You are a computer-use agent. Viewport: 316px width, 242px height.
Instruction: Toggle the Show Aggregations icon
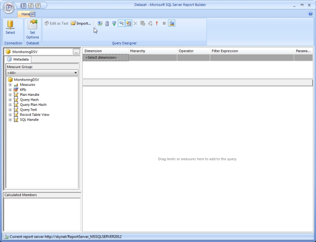(x=129, y=24)
